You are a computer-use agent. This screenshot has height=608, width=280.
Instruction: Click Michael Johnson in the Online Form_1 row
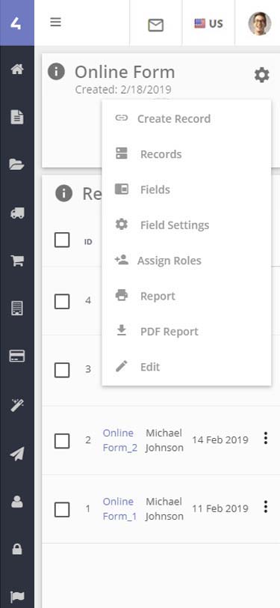(164, 508)
